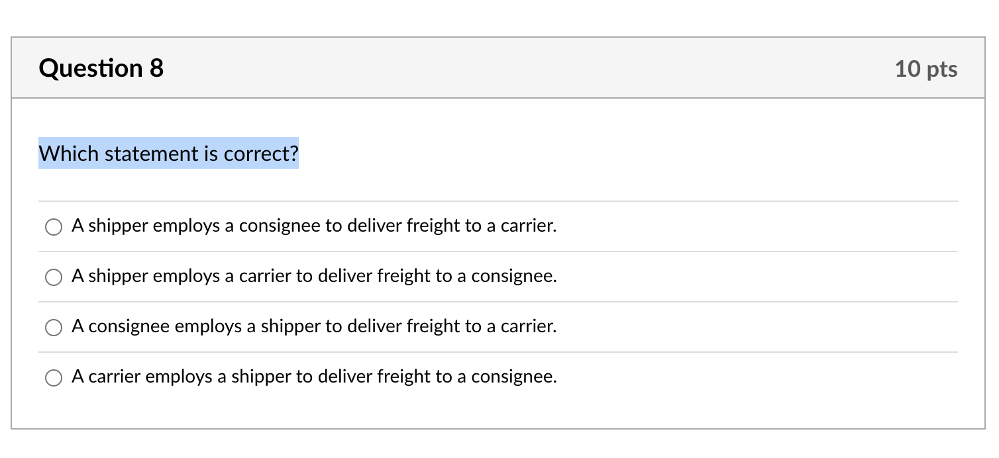Click the Question 8 heading
Screen dimensions: 999x458
pos(101,68)
